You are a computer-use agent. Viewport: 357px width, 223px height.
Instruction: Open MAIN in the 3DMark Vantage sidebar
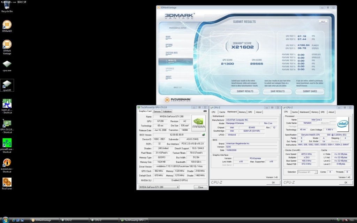coord(168,37)
